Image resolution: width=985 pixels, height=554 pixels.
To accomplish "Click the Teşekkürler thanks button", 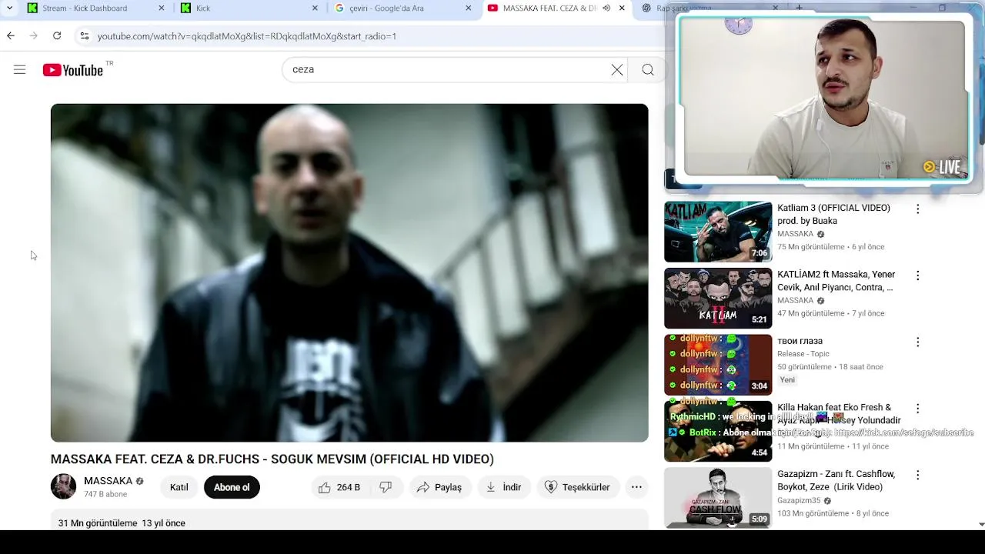I will coord(578,487).
